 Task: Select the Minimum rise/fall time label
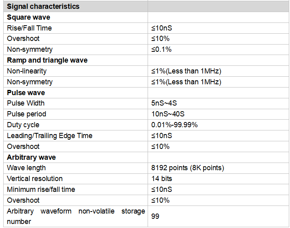coord(41,189)
